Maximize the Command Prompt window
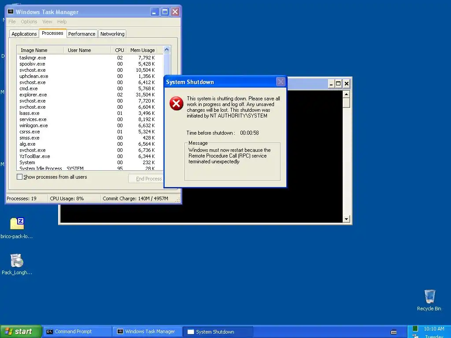451x338 pixels. point(339,84)
